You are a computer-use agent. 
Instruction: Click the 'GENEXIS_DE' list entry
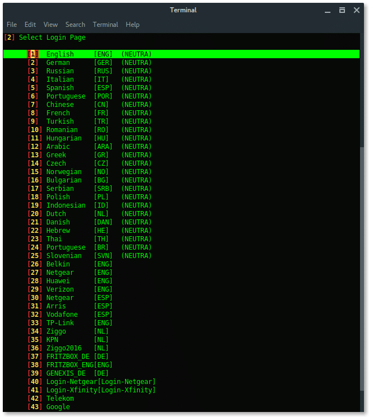click(x=66, y=373)
